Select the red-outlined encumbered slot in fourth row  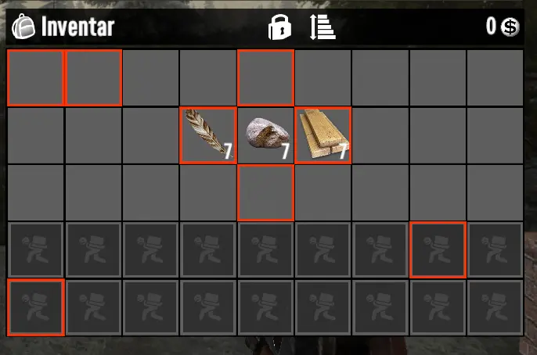click(x=438, y=250)
